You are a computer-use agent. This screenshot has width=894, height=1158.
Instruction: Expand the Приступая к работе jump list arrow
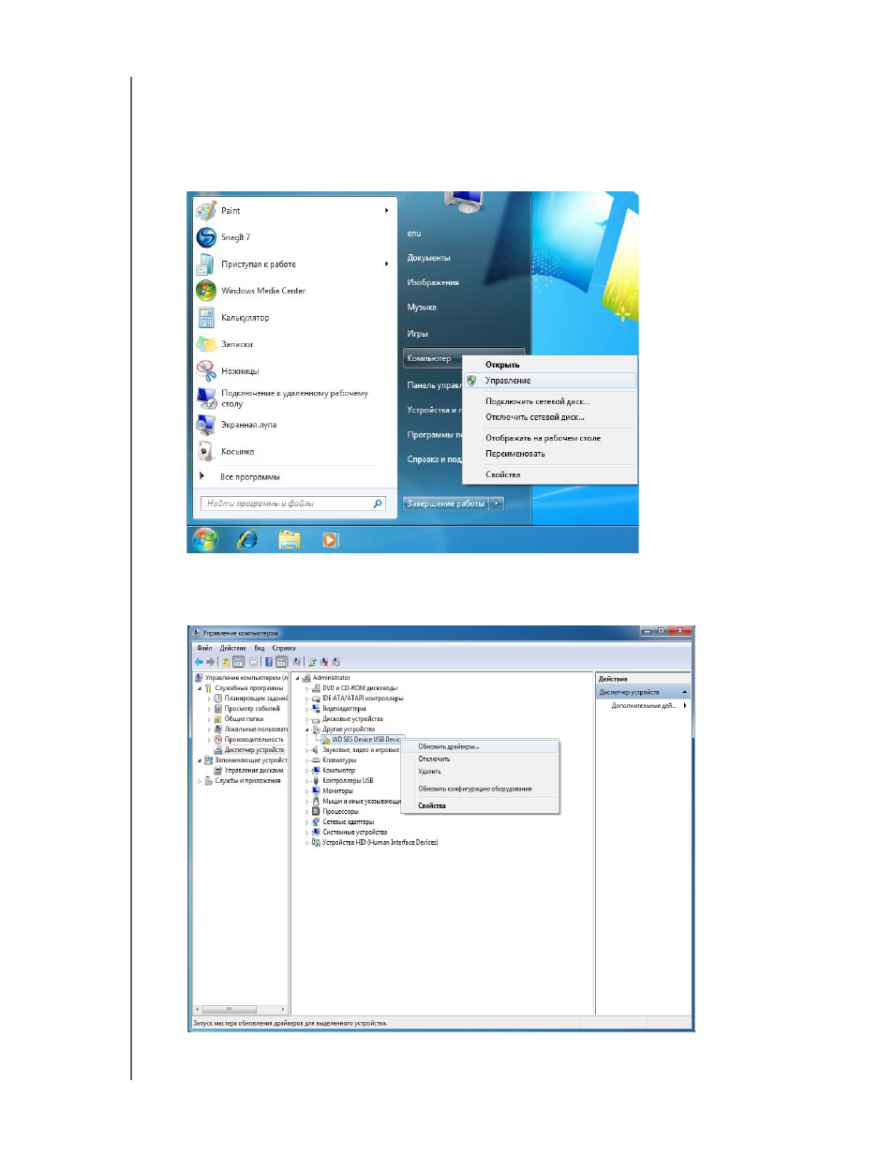[386, 264]
